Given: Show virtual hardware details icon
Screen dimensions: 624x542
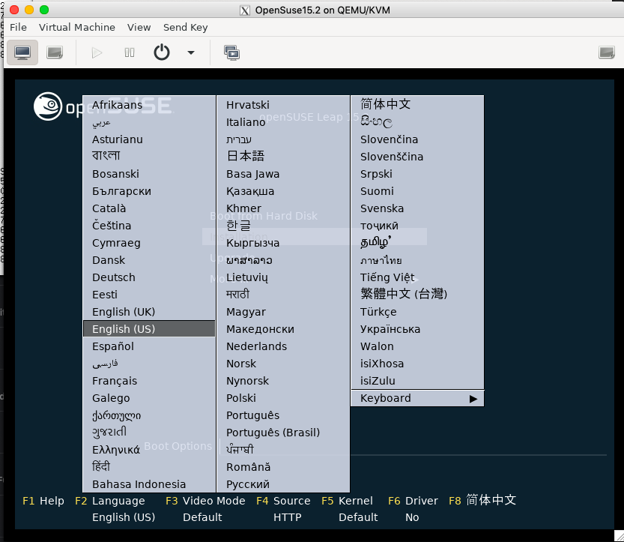Looking at the screenshot, I should (55, 52).
